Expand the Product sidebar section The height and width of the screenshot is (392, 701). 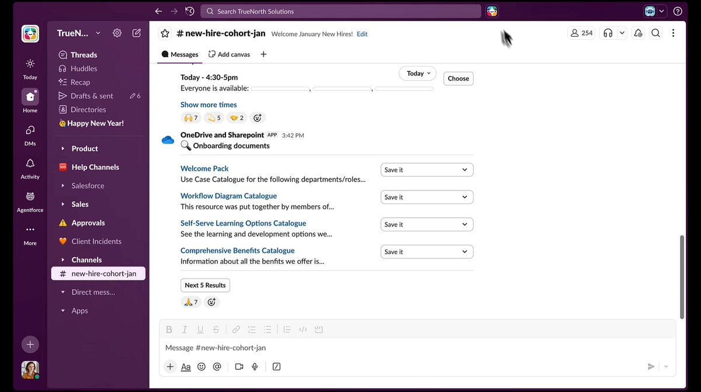pyautogui.click(x=63, y=148)
